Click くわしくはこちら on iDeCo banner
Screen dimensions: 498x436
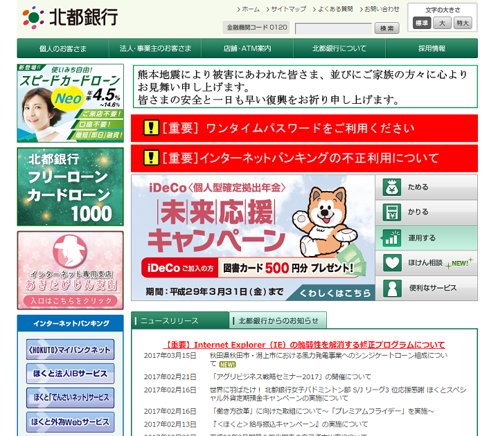335,293
